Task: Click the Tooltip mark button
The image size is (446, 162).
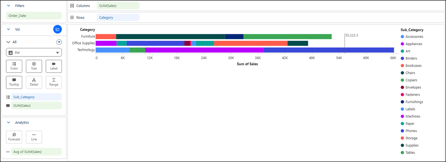Action: (x=14, y=82)
